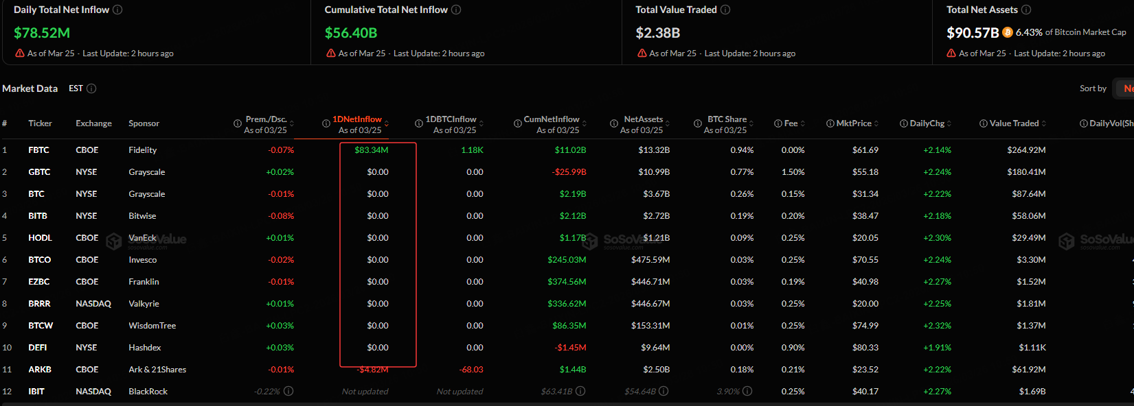Select GBTC -$25.99B cumulative inflow
The height and width of the screenshot is (406, 1134).
[569, 171]
